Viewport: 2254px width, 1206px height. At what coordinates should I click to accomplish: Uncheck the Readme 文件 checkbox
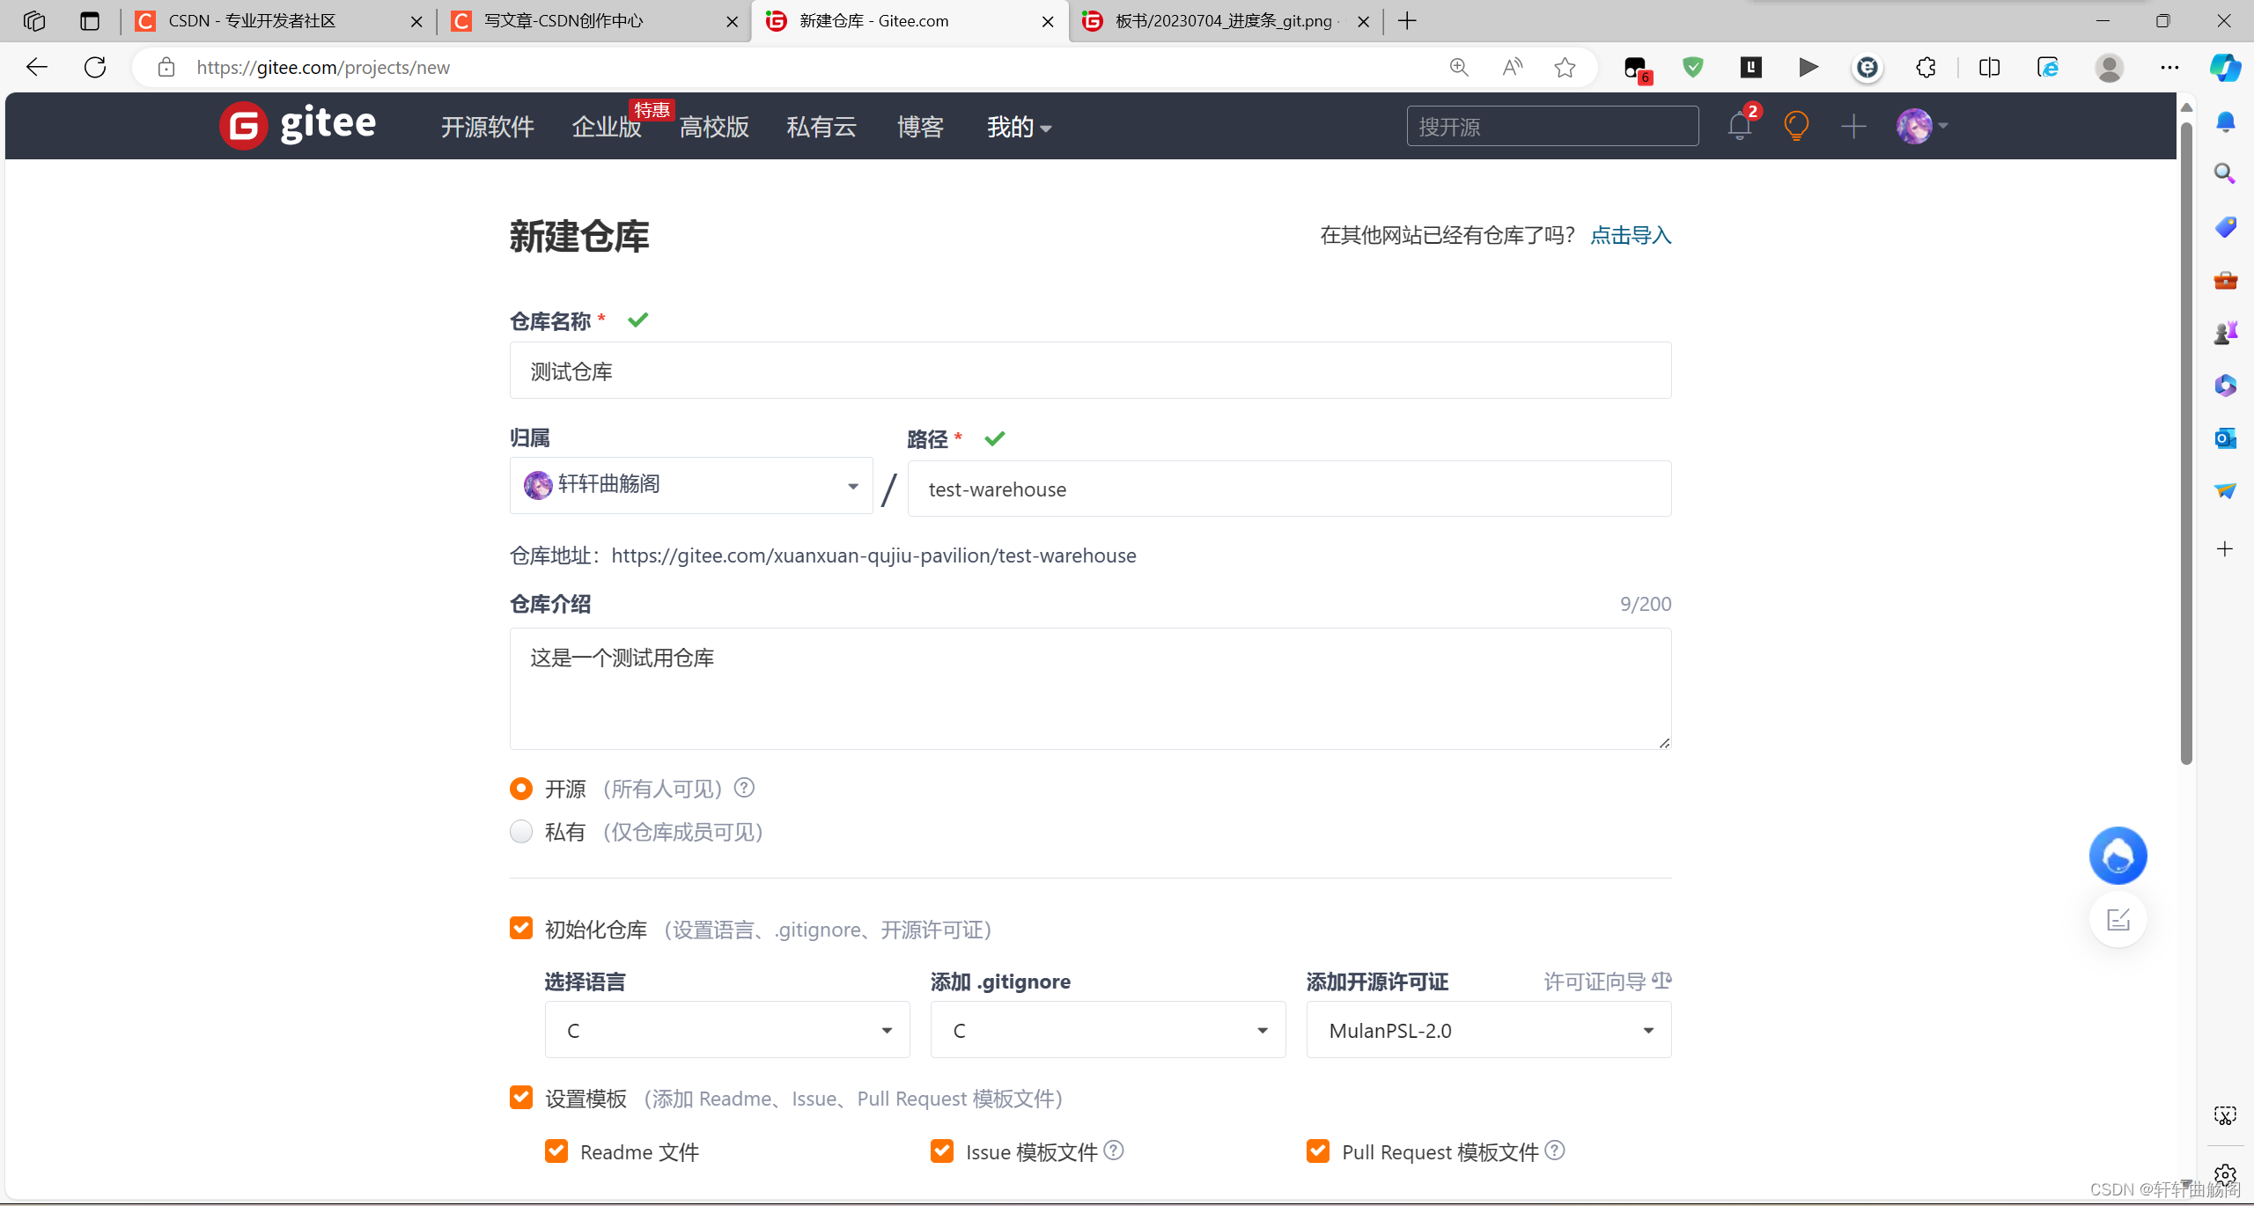pyautogui.click(x=556, y=1151)
